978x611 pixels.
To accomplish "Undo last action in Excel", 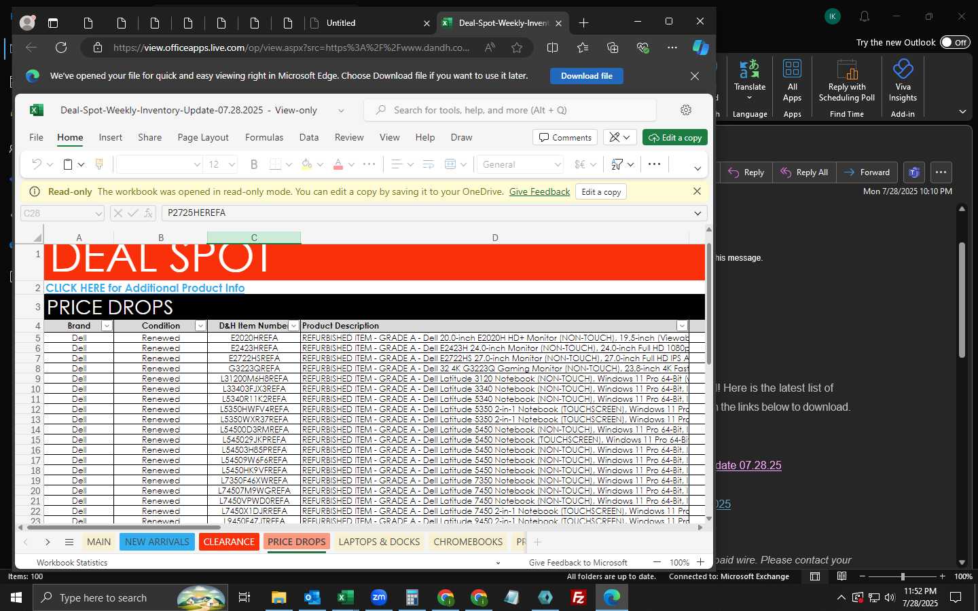I will (37, 164).
